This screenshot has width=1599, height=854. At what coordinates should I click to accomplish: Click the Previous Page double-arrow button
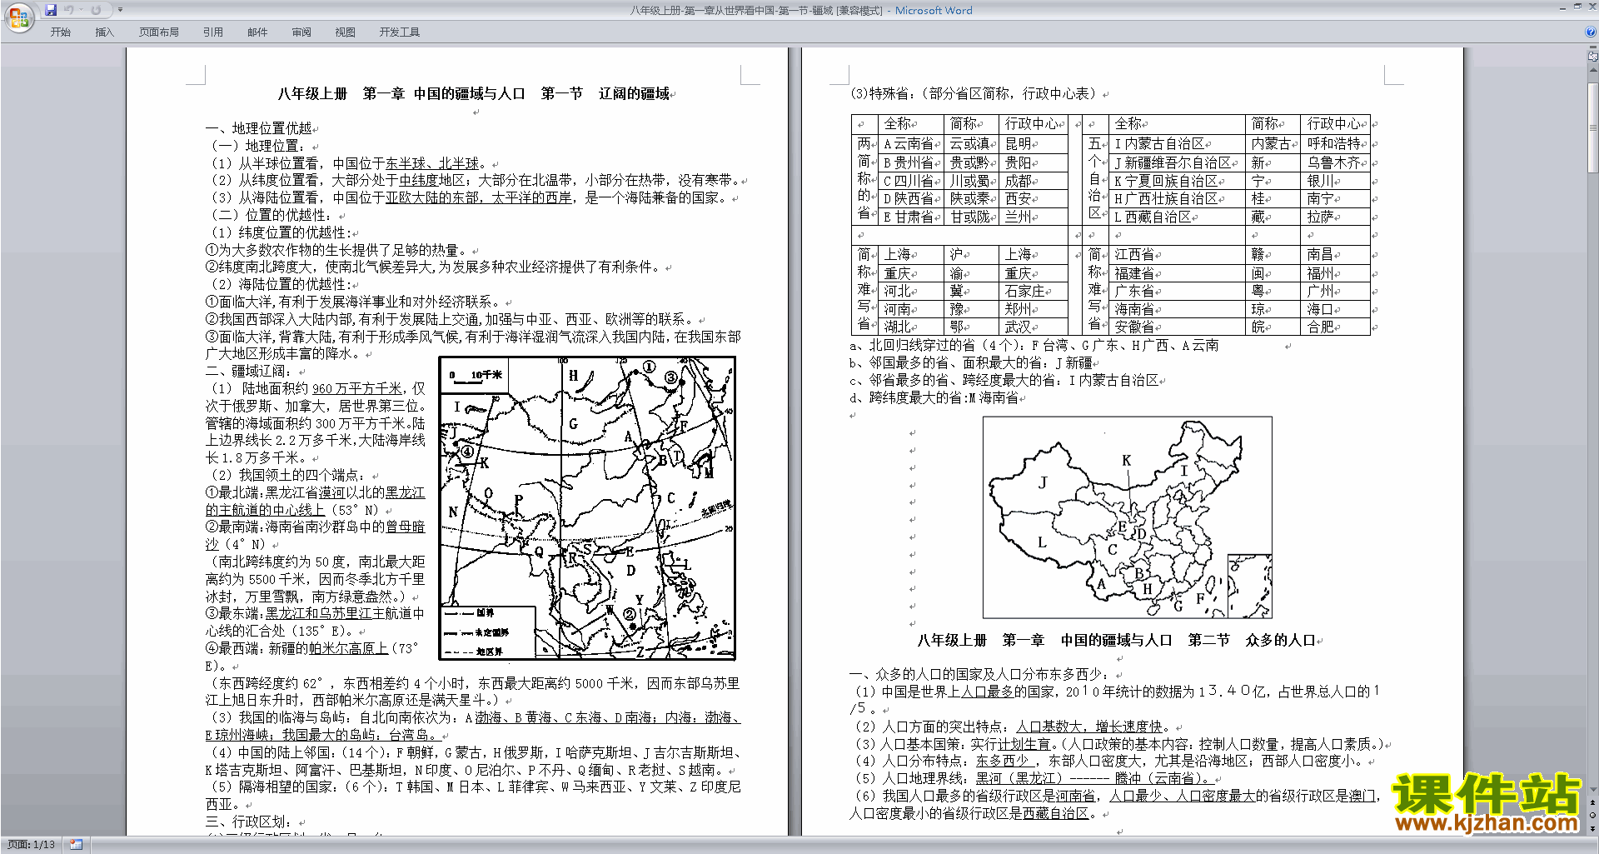pos(1593,802)
